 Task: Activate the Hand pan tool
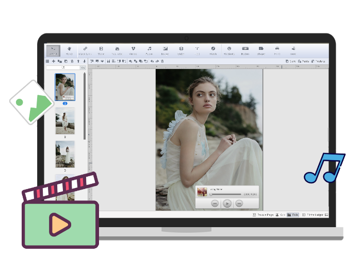point(69,50)
